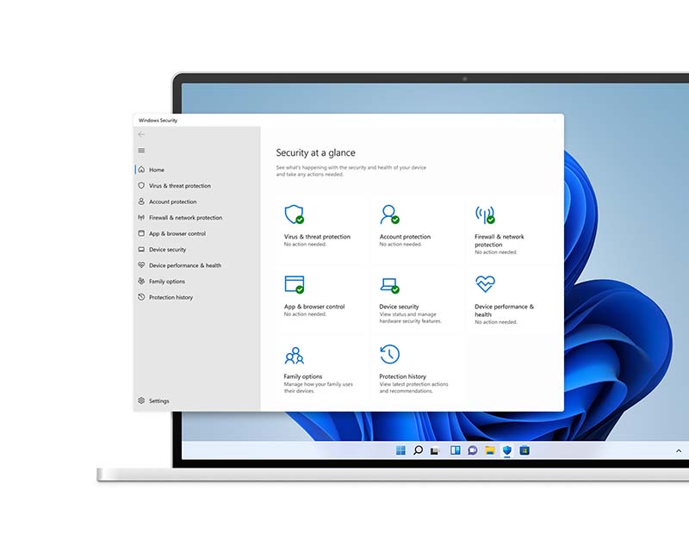
Task: Open File Explorer from the taskbar
Action: 490,450
